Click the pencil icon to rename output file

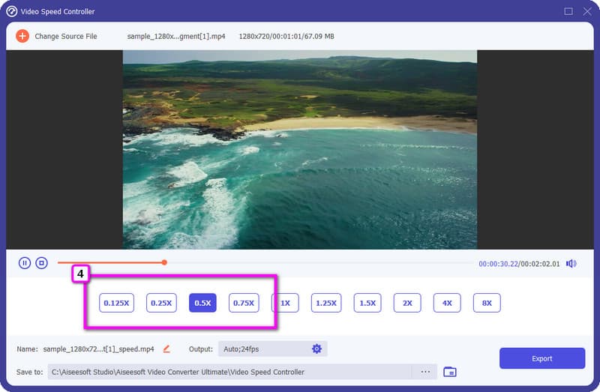166,349
